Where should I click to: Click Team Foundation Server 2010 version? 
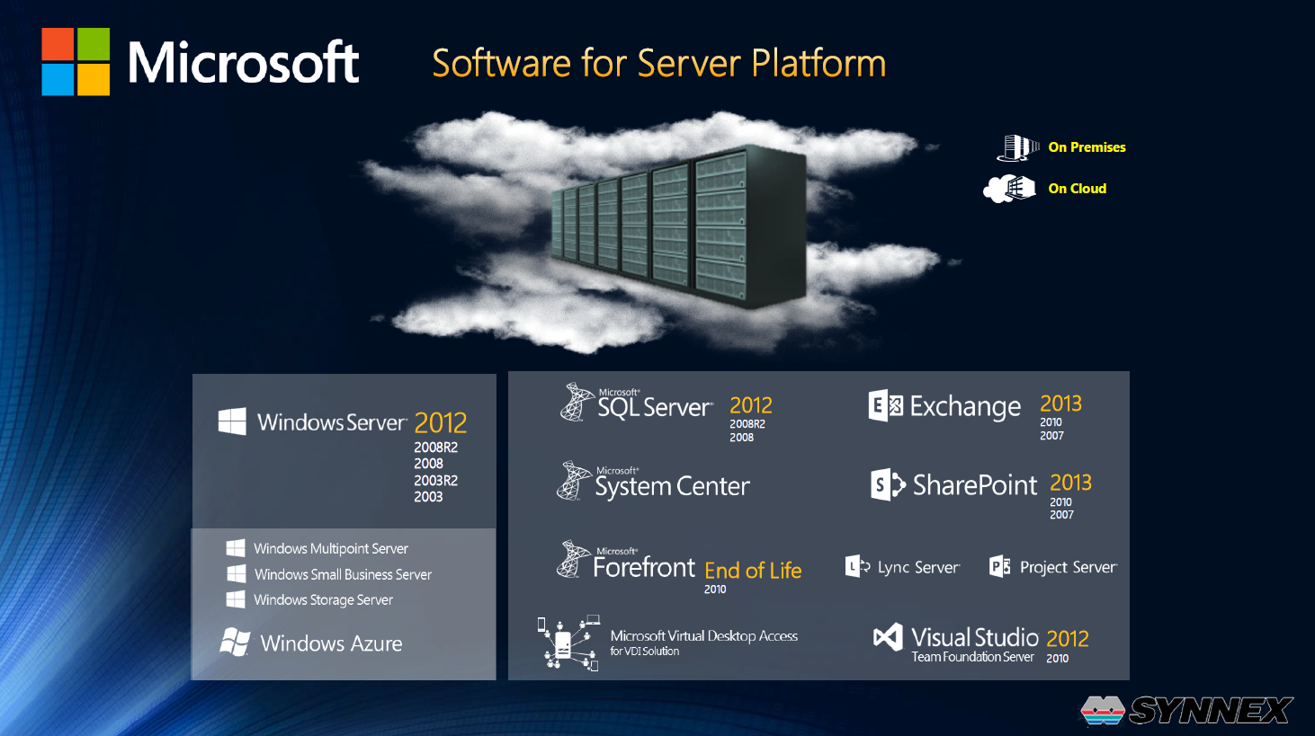[x=1058, y=659]
